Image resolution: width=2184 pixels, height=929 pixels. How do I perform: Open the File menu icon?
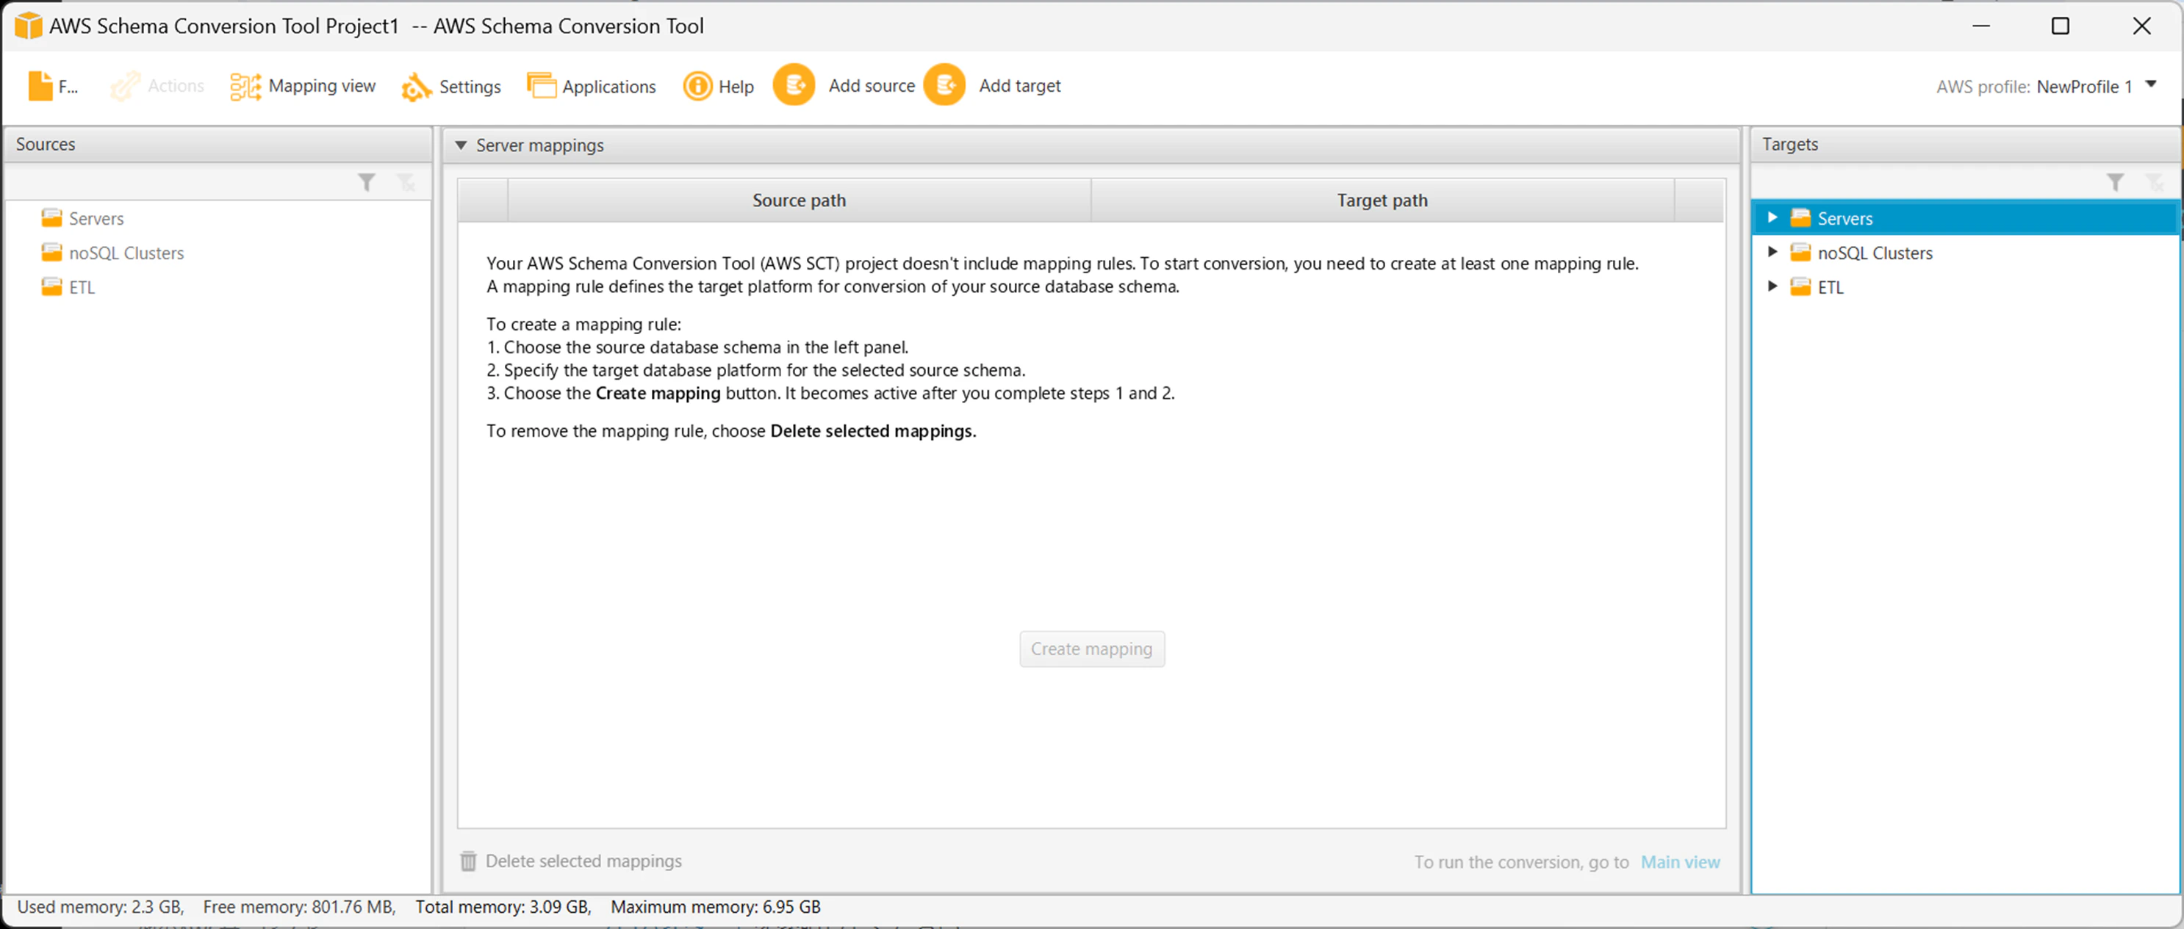pyautogui.click(x=40, y=86)
